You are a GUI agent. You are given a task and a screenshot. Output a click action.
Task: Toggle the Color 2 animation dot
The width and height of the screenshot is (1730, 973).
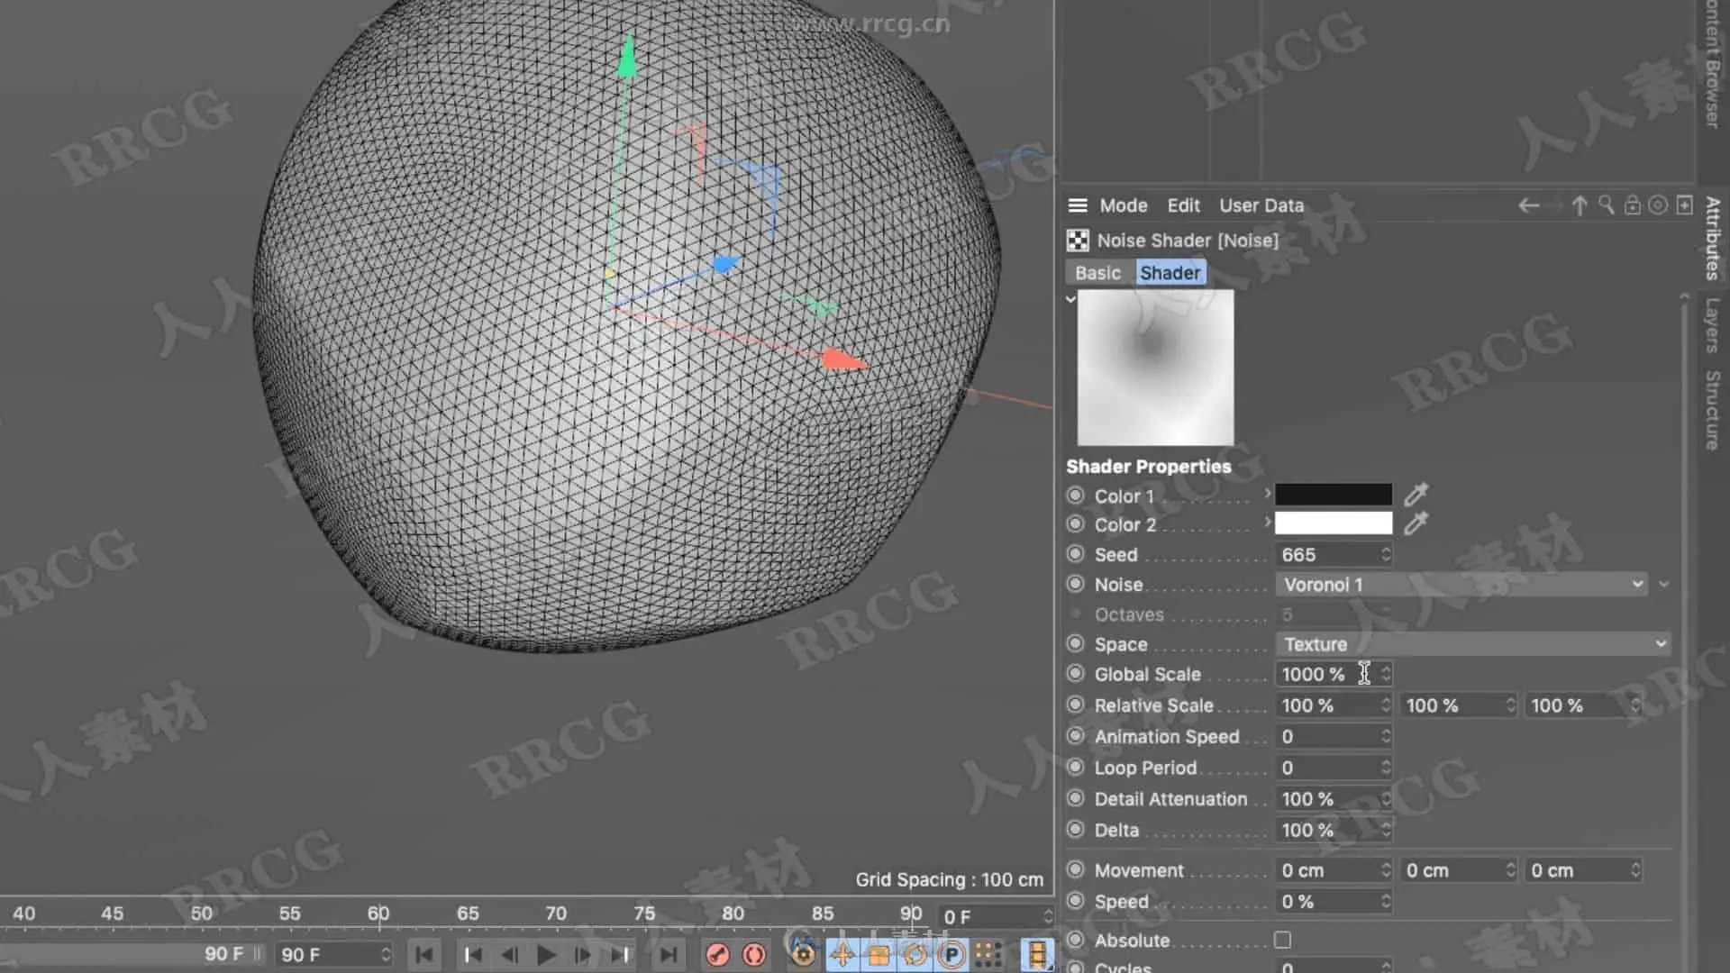(1075, 523)
